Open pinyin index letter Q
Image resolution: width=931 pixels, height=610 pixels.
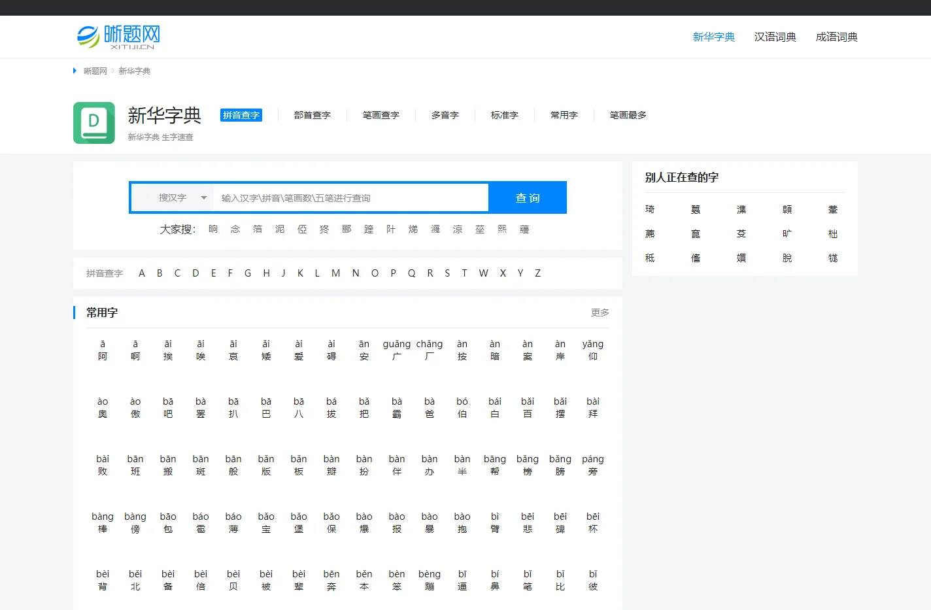412,273
